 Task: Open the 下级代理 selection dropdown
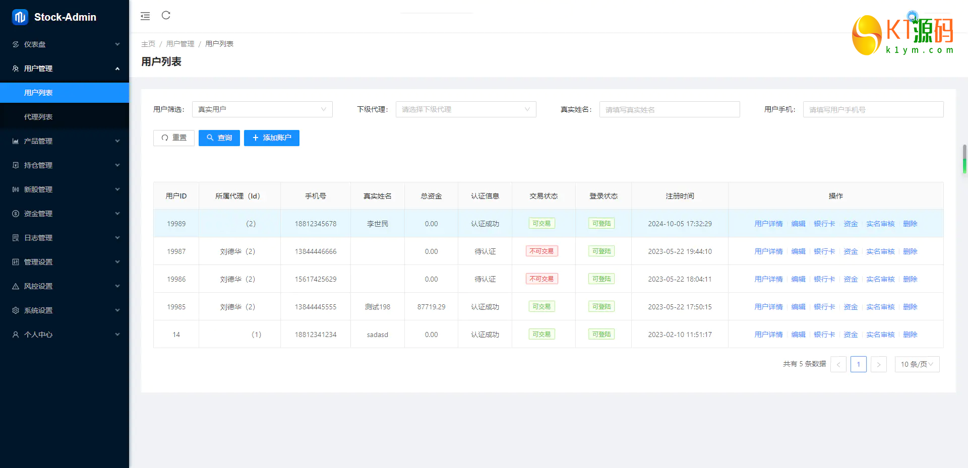pos(466,109)
